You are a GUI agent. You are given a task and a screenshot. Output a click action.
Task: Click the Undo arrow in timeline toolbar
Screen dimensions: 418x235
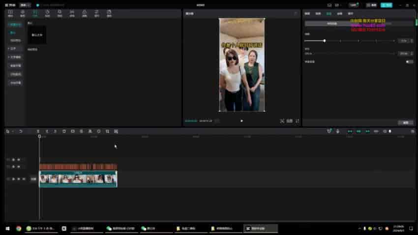coord(21,131)
